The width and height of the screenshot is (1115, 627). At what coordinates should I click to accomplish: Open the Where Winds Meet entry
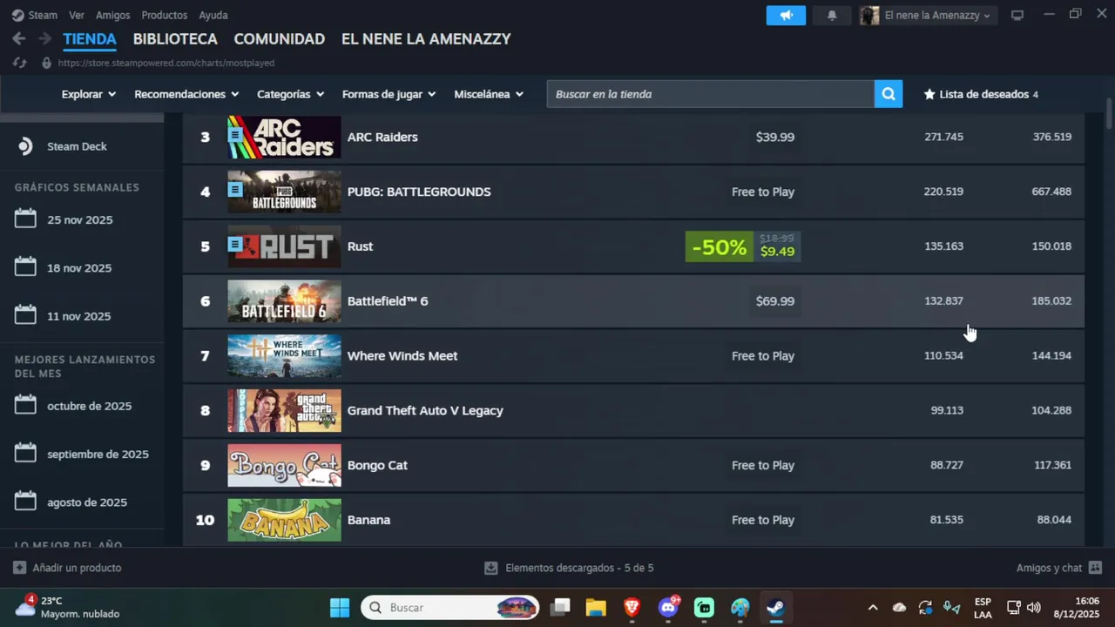point(633,355)
